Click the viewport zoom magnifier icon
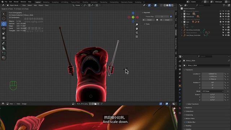The image size is (231, 130). (137, 25)
